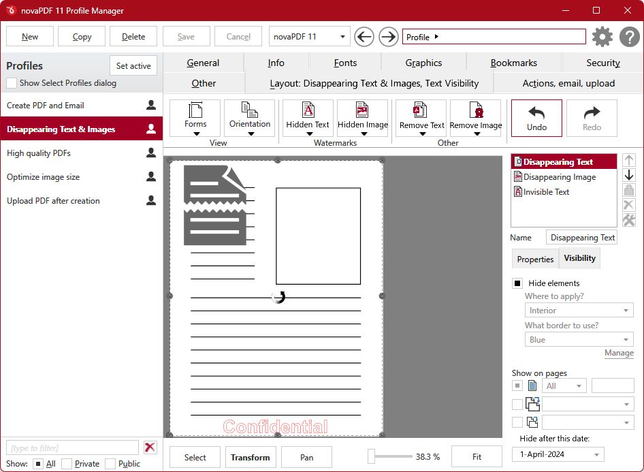Image resolution: width=644 pixels, height=472 pixels.
Task: Switch to the General tab
Action: (203, 63)
